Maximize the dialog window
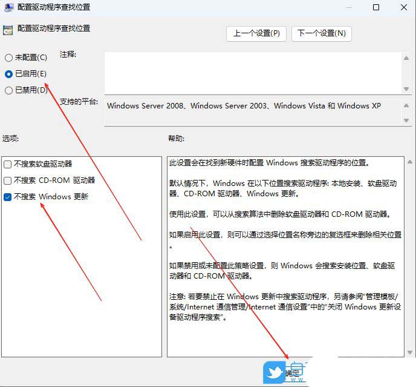The image size is (416, 387). (376, 8)
